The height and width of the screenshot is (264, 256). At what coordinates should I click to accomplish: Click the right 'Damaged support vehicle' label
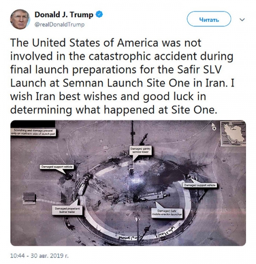[200, 185]
